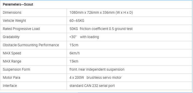Click the <30° with loading value
193x93 pixels.
tap(84, 37)
